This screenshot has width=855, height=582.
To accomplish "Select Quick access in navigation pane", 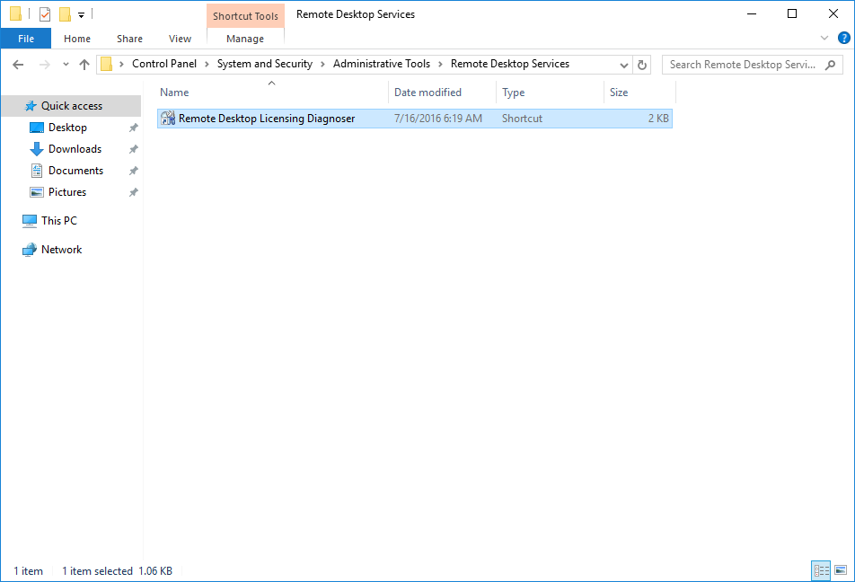I will point(72,106).
